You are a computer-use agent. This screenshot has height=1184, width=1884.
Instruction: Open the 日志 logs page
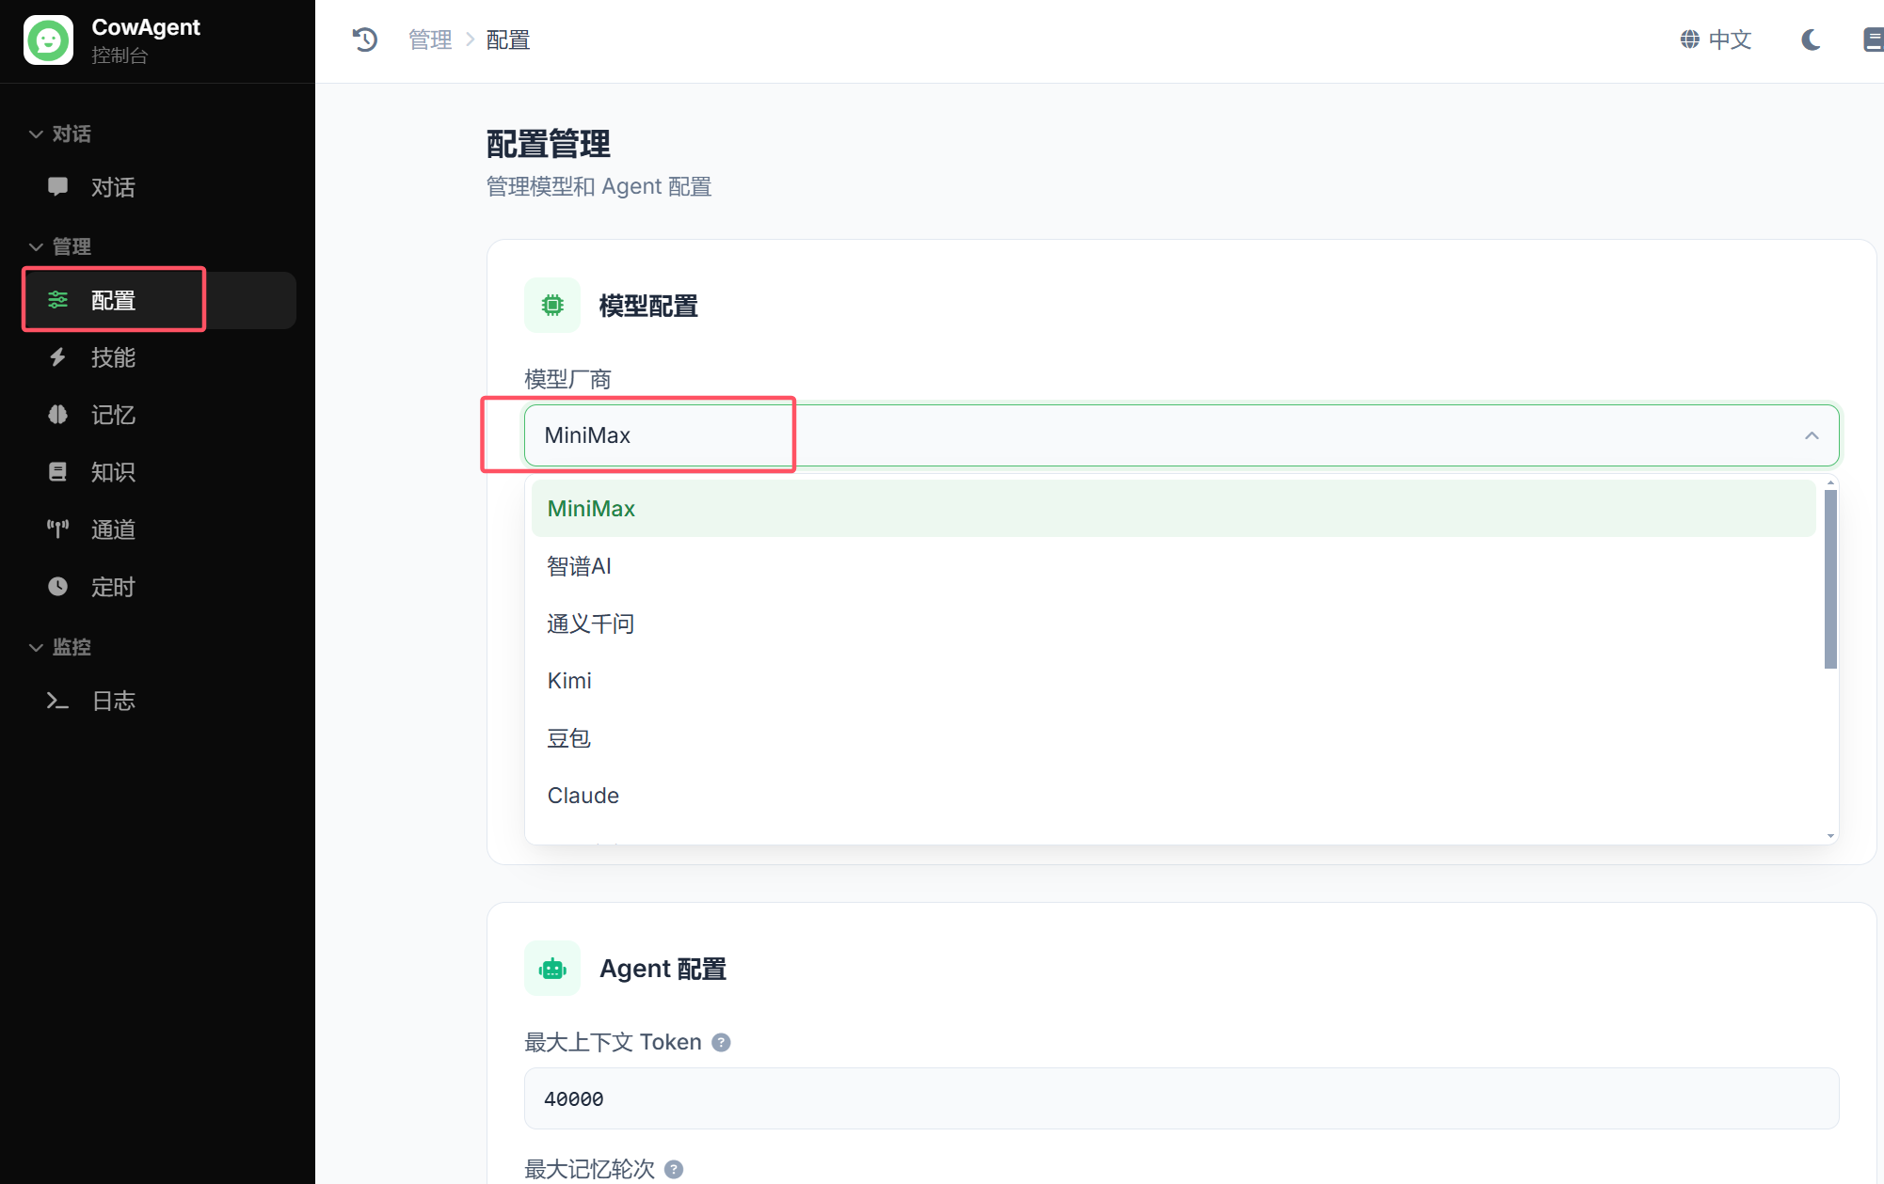point(113,701)
